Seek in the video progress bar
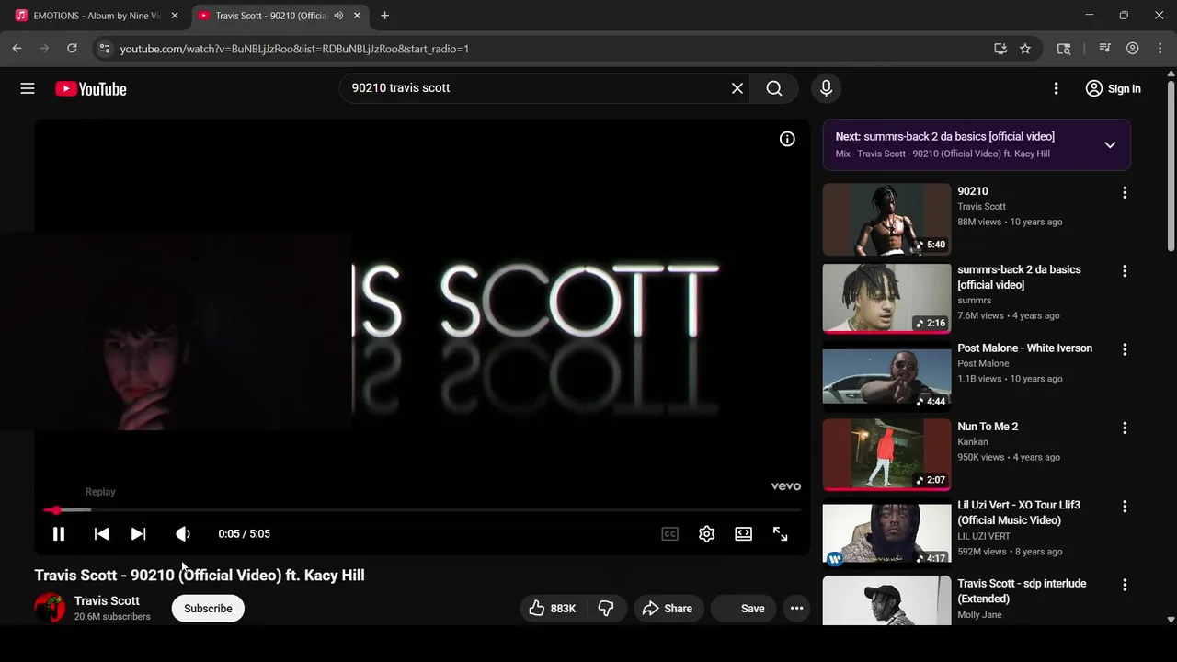Screen dimensions: 1177x662 point(422,510)
